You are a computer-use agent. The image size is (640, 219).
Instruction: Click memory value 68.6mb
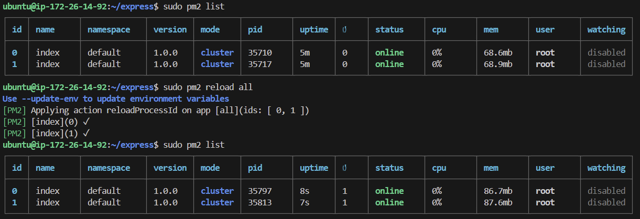(x=498, y=52)
